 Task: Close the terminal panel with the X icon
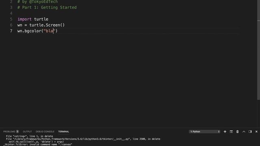[x=256, y=131]
